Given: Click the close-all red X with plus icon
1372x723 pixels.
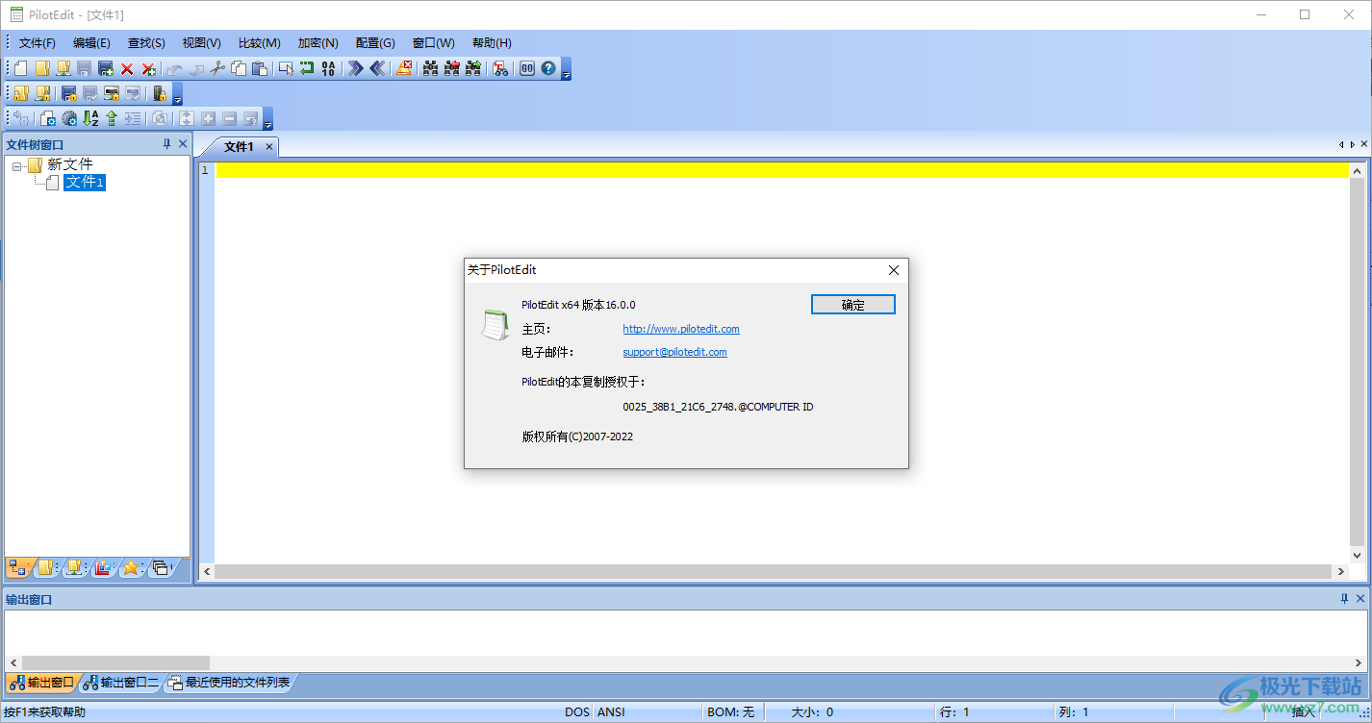Looking at the screenshot, I should coord(148,68).
